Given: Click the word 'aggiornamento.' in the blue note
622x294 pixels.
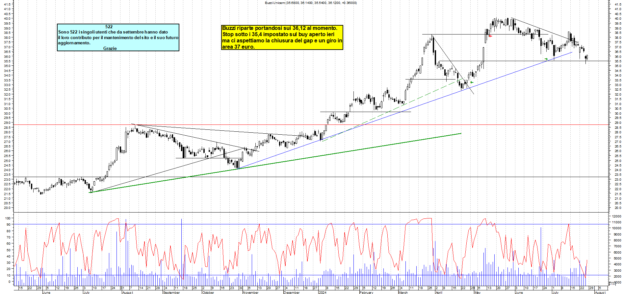Looking at the screenshot, I should pos(74,43).
